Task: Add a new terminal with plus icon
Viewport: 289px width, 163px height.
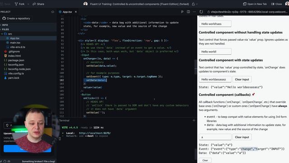Action: [x=194, y=120]
